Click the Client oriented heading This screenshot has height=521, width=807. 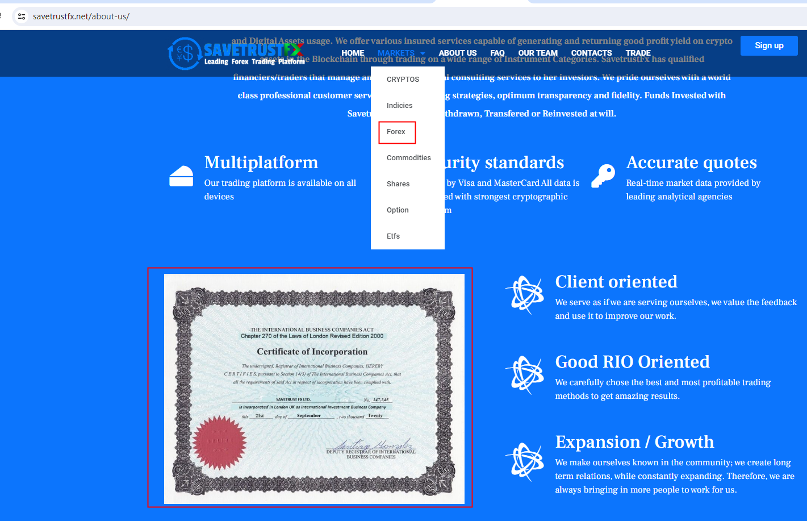[616, 282]
